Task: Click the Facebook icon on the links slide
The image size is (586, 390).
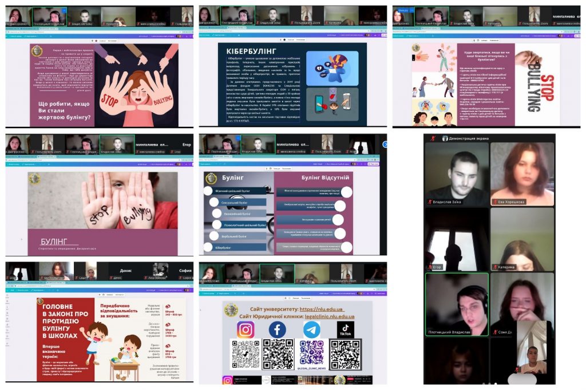Action: click(x=278, y=329)
